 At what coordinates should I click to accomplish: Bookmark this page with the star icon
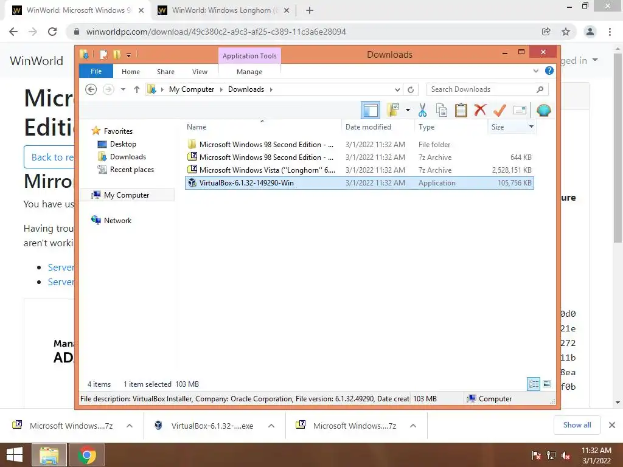click(566, 32)
